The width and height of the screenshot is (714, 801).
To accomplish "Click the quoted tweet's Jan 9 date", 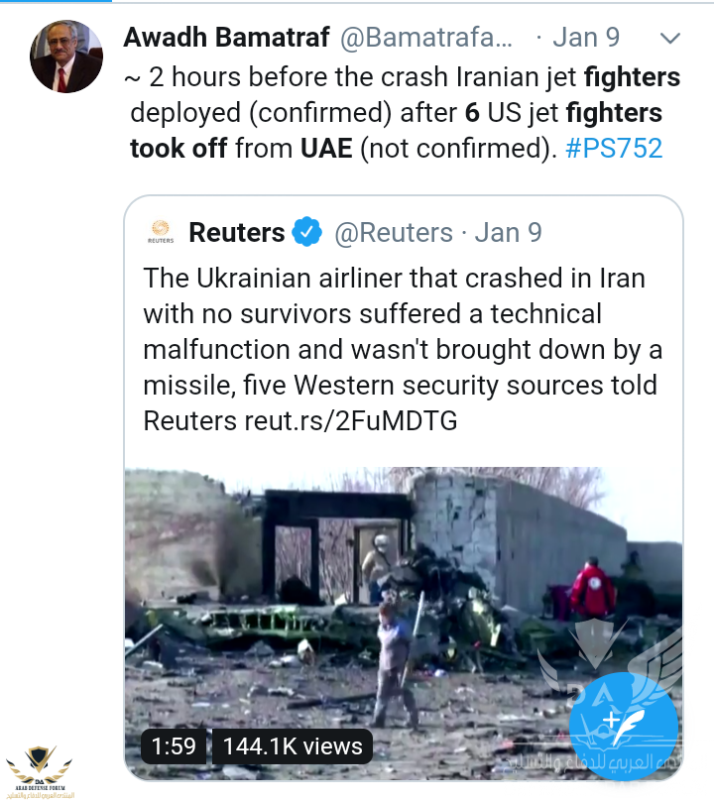I will pos(509,233).
